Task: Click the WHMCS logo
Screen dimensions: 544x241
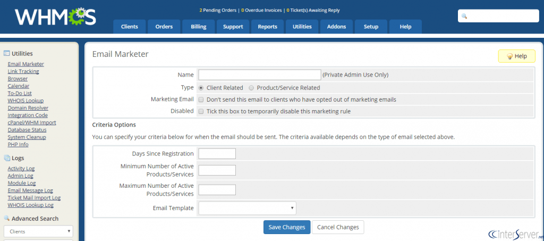Action: point(55,16)
